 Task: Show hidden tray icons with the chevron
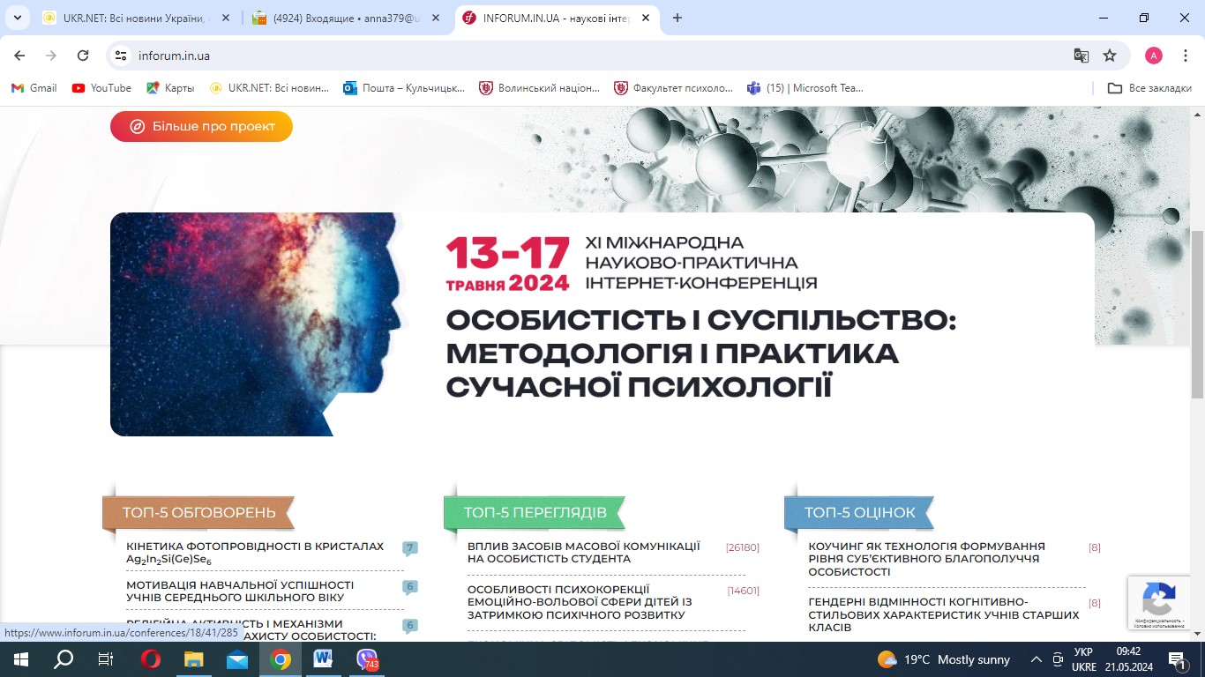tap(1038, 659)
